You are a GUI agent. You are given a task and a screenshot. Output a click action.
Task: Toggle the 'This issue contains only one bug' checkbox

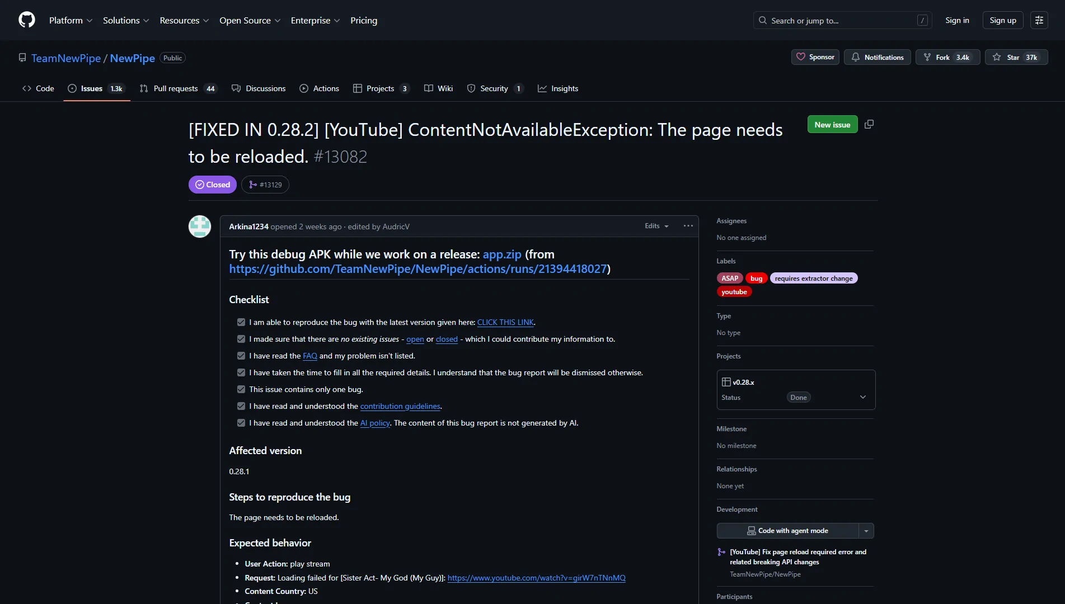[241, 389]
